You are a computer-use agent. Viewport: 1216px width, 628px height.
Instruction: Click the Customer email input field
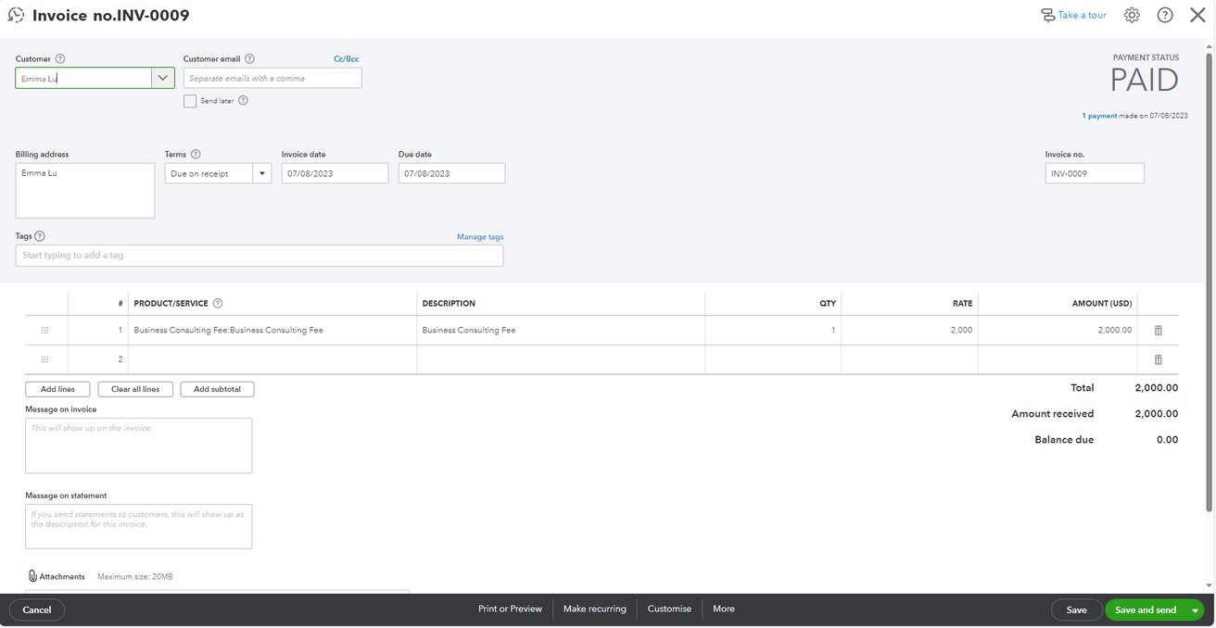[272, 79]
